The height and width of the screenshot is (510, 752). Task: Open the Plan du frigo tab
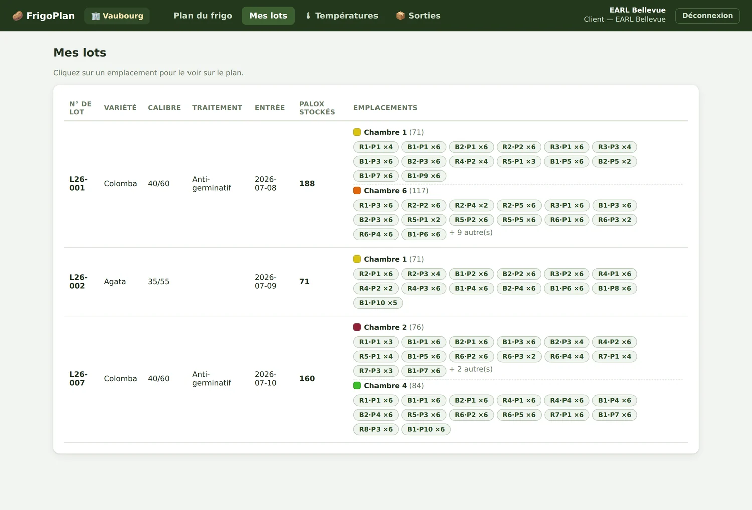pos(203,16)
